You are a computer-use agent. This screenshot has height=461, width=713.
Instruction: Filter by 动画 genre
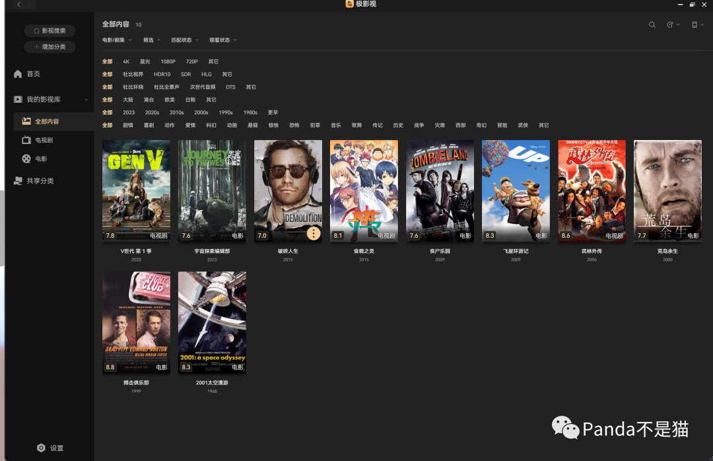[x=232, y=125]
